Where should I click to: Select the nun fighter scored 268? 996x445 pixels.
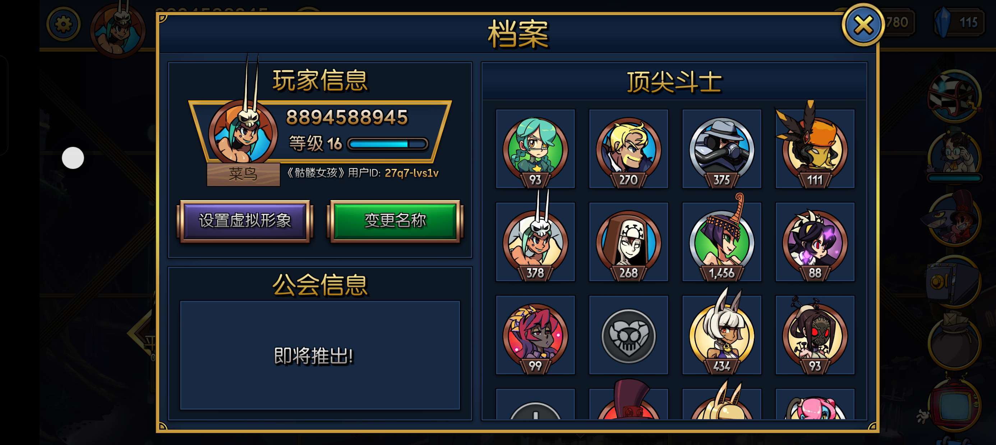point(628,242)
